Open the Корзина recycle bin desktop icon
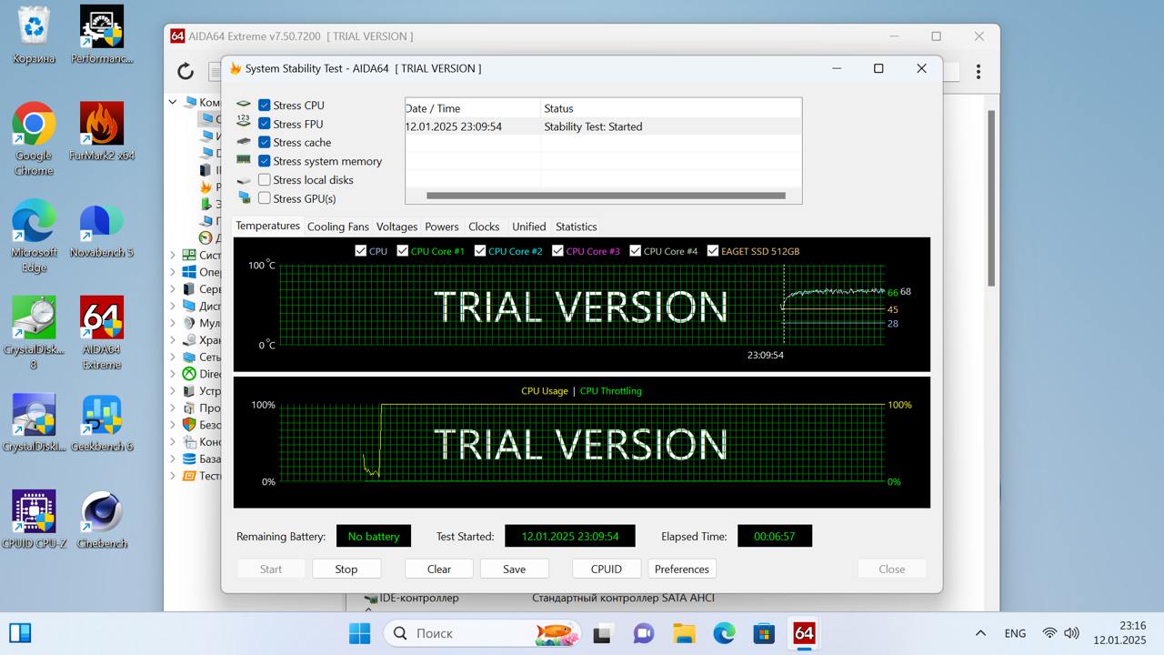Image resolution: width=1164 pixels, height=655 pixels. [34, 35]
